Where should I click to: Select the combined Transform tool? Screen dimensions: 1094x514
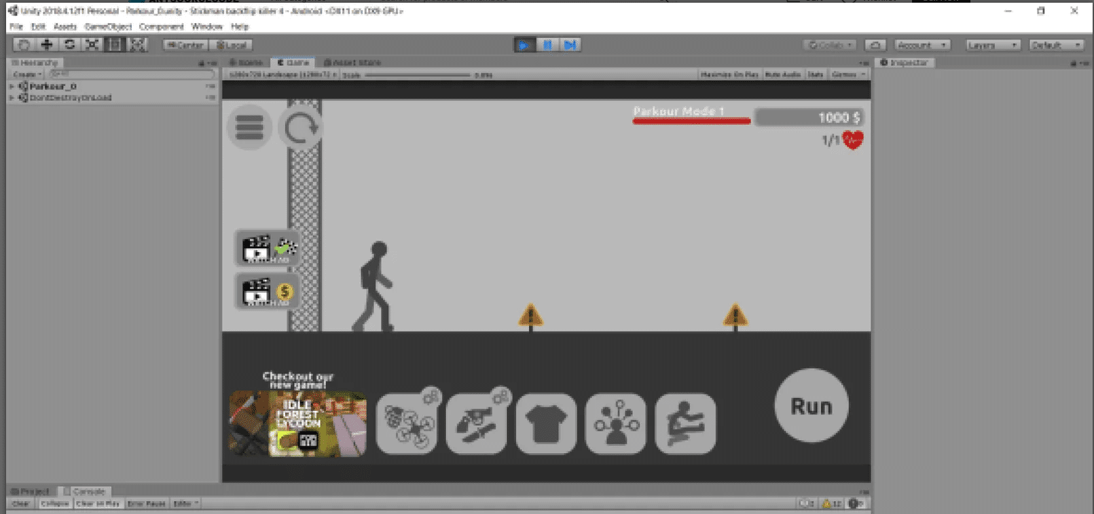pos(138,45)
